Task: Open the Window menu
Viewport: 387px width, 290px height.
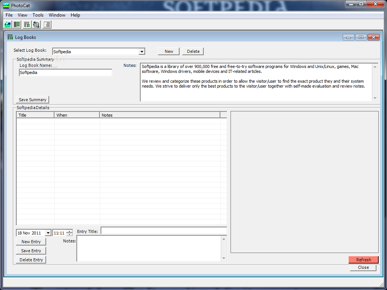Action: click(x=57, y=15)
